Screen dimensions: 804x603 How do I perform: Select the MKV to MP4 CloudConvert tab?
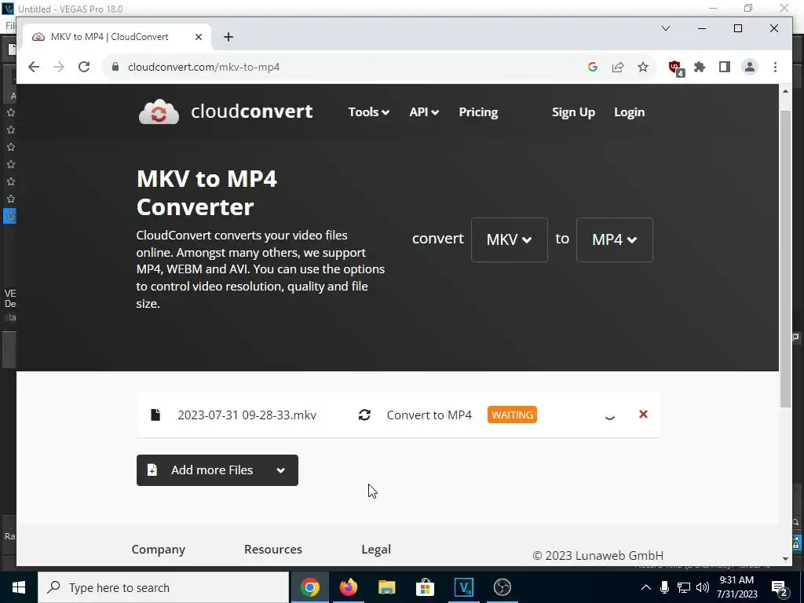[x=116, y=37]
